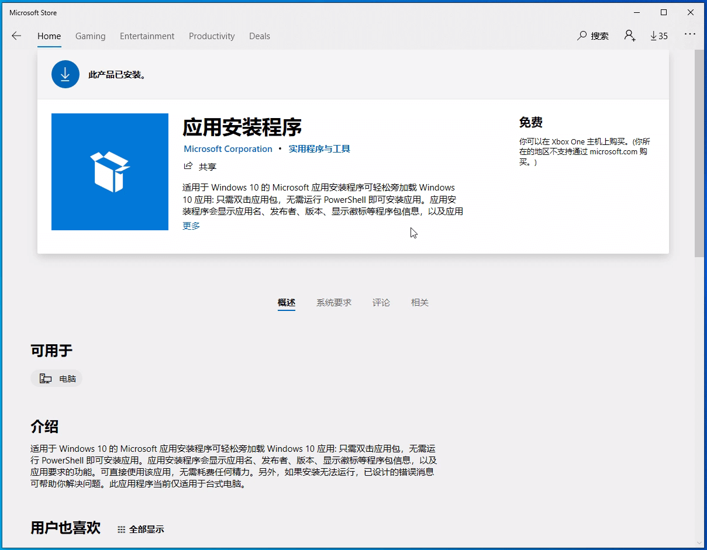Open the three-dot See more menu

click(x=690, y=34)
